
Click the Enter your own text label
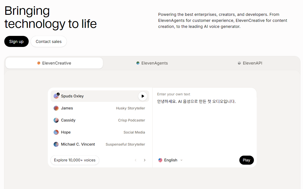pyautogui.click(x=174, y=94)
